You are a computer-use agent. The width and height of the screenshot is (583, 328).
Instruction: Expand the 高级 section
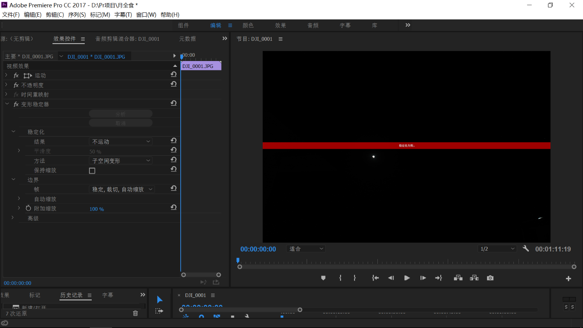pos(13,218)
